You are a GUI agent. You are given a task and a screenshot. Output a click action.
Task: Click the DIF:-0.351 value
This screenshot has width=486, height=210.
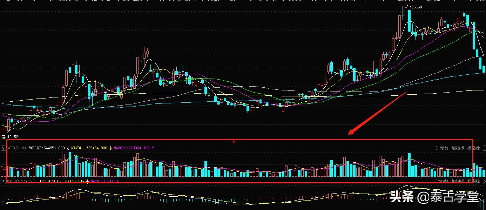click(47, 181)
